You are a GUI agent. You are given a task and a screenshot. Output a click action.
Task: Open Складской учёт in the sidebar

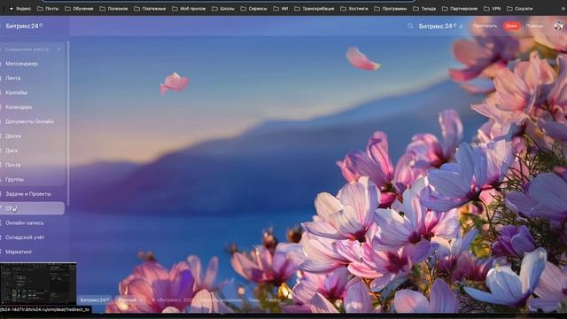tap(25, 237)
